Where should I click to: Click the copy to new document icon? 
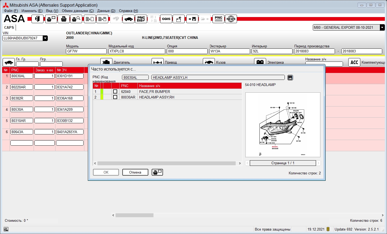click(90, 19)
